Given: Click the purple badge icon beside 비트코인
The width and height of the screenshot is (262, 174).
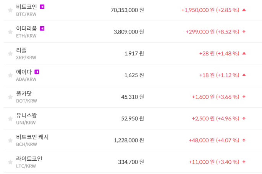Looking at the screenshot, I should click(x=42, y=7).
